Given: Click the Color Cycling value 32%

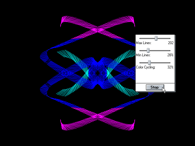Looking at the screenshot, I should click(x=170, y=67).
